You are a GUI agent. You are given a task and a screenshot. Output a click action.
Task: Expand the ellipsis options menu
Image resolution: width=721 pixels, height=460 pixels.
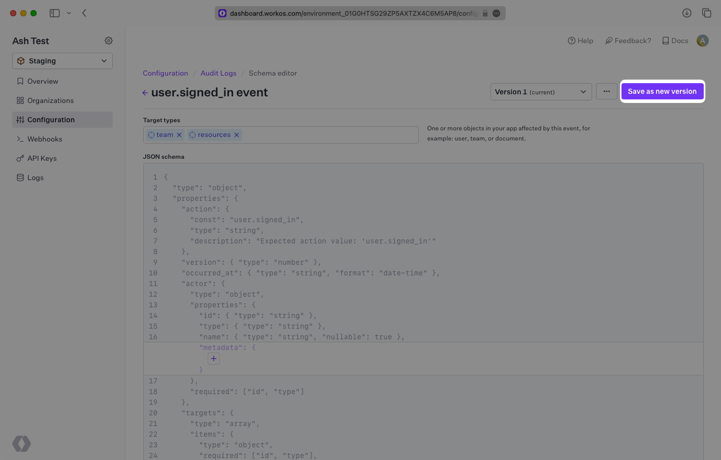(606, 91)
